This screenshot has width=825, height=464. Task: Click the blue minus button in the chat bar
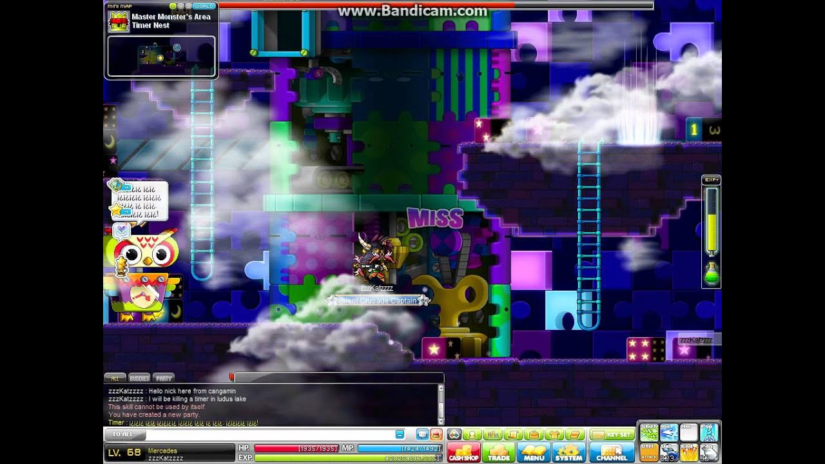click(400, 435)
